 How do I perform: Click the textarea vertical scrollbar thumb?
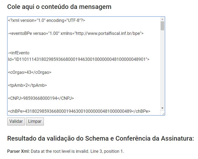click(162, 26)
